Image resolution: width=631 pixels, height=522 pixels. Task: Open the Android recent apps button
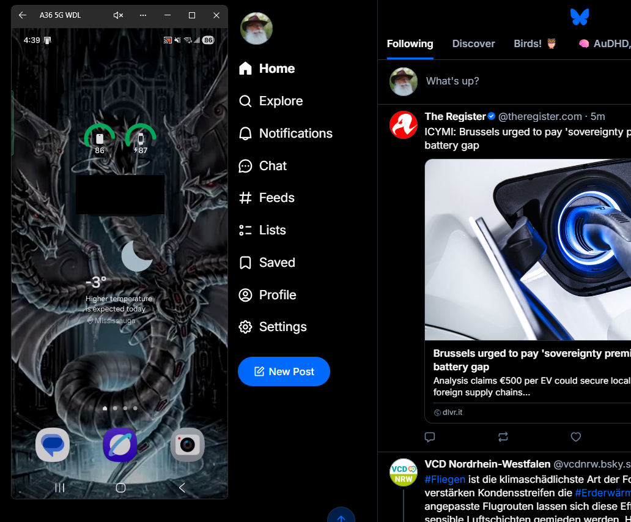[x=60, y=487]
